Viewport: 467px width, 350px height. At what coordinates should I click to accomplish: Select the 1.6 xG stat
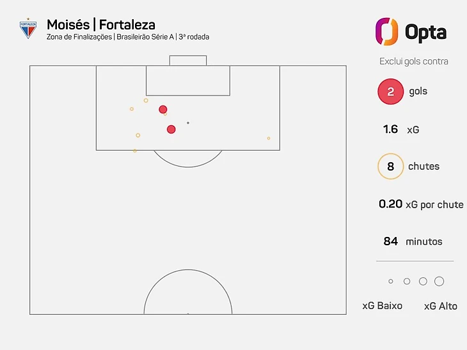coord(401,130)
